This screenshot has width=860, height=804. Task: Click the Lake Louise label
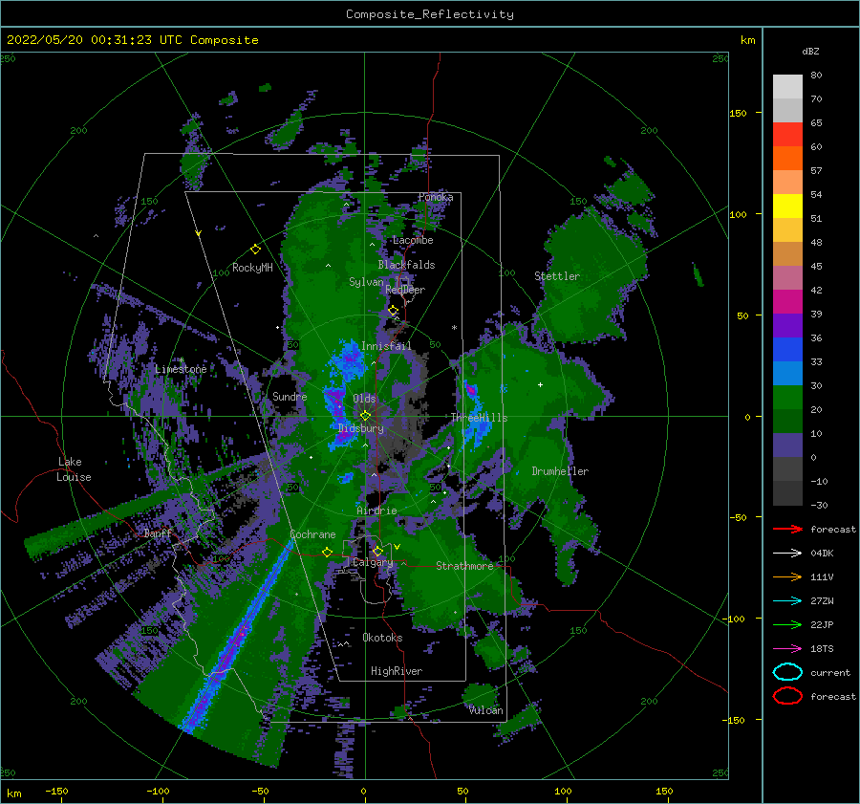click(x=74, y=469)
